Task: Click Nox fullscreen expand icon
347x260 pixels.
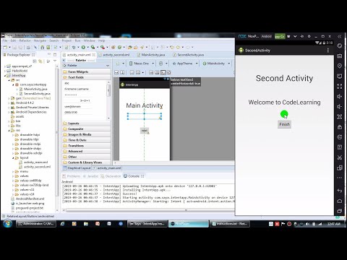Action: tap(340, 86)
